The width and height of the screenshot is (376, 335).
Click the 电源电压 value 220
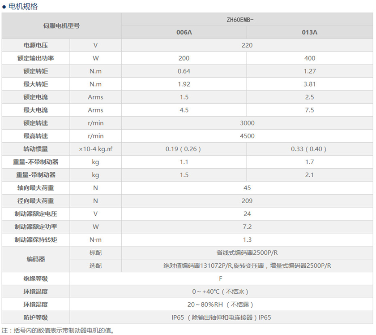coord(247,45)
